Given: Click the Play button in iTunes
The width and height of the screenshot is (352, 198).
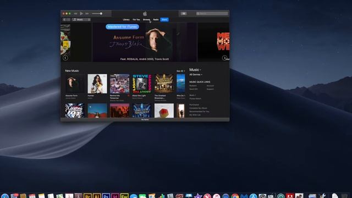Looking at the screenshot, I should click(81, 14).
